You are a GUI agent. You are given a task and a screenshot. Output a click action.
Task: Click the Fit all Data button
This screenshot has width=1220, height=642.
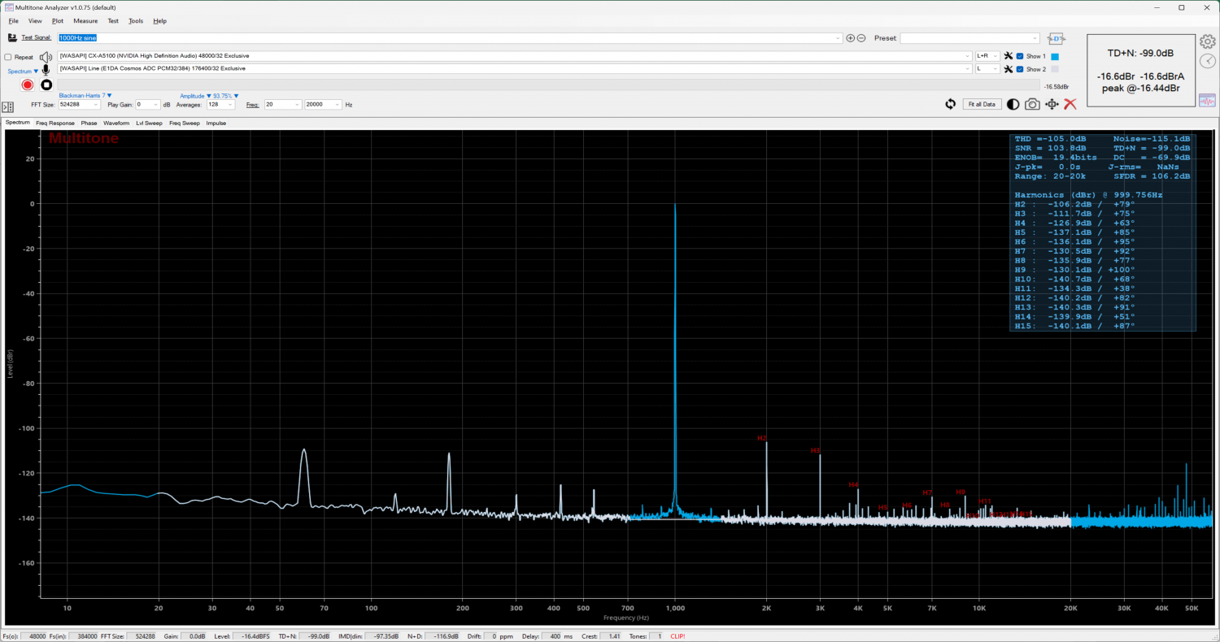(981, 104)
